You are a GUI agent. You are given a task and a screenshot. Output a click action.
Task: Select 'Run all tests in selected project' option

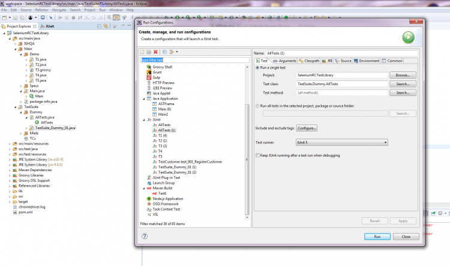pos(258,106)
